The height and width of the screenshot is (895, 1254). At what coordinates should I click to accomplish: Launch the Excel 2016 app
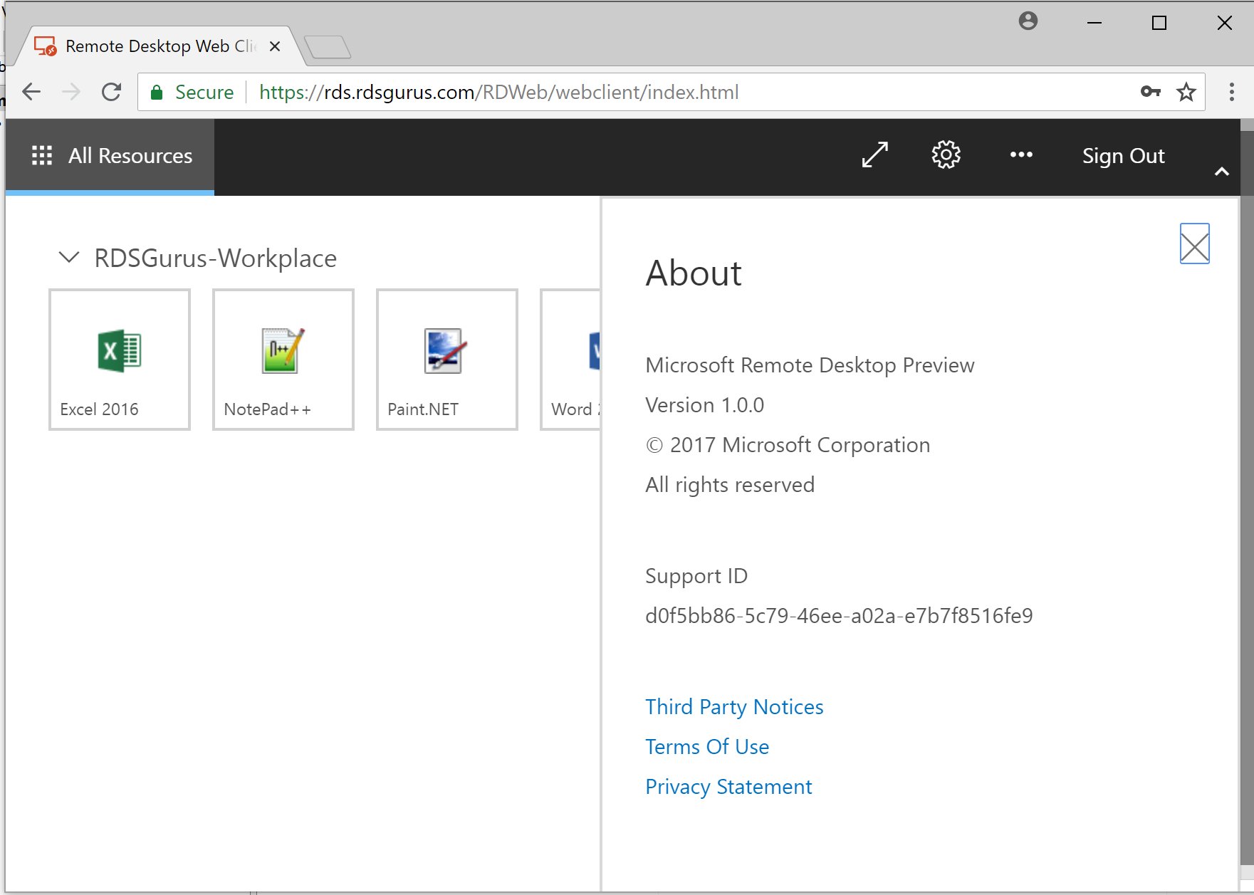point(120,360)
